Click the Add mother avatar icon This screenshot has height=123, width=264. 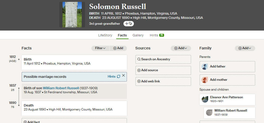(205, 80)
